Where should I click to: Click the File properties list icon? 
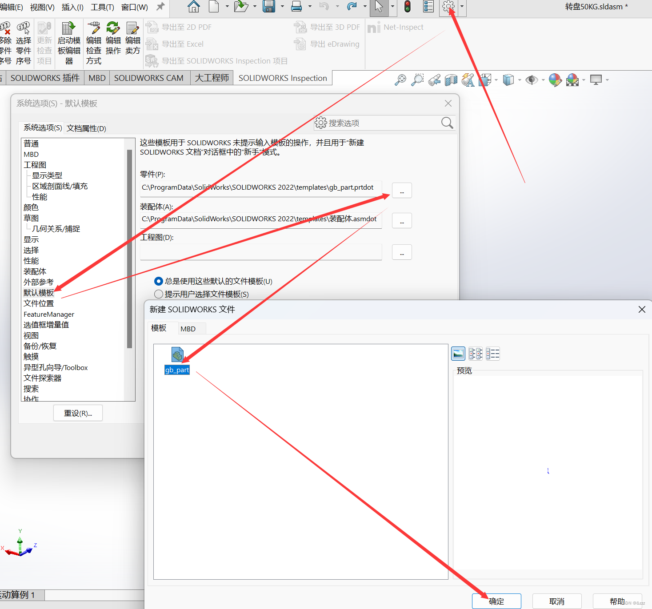coord(428,7)
